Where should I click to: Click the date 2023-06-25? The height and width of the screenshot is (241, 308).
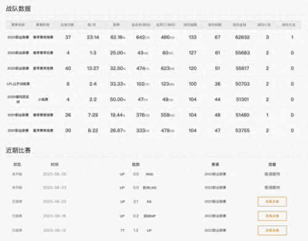[54, 174]
